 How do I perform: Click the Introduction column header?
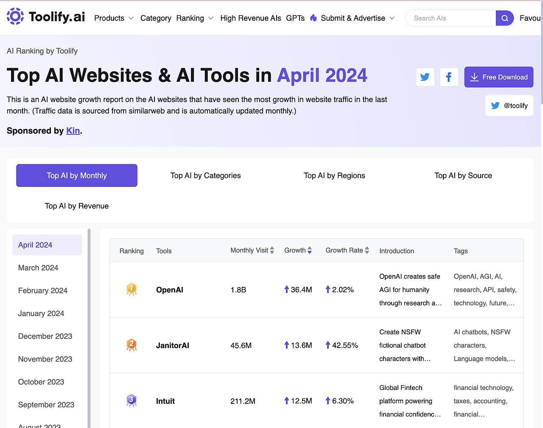tap(397, 251)
